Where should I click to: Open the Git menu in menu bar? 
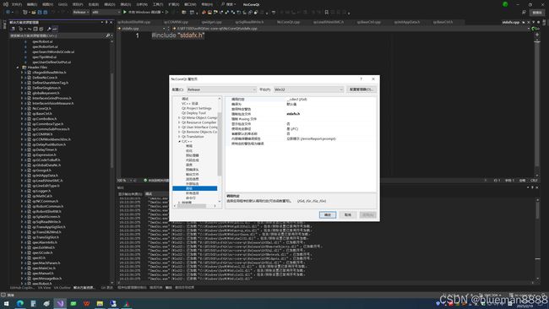[x=63, y=4]
